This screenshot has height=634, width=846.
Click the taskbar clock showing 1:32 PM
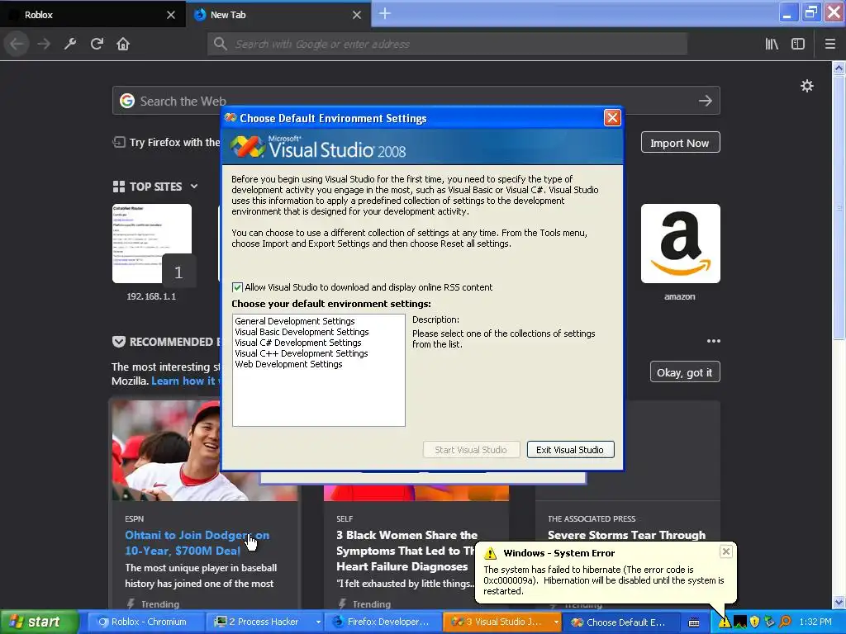[x=815, y=622]
